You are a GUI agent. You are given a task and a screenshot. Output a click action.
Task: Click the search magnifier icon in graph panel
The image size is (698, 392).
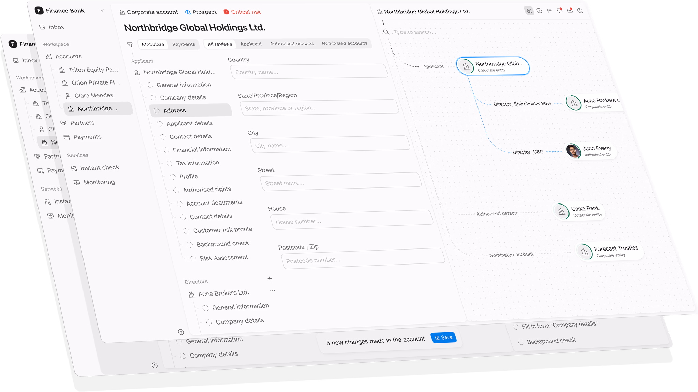pyautogui.click(x=386, y=32)
